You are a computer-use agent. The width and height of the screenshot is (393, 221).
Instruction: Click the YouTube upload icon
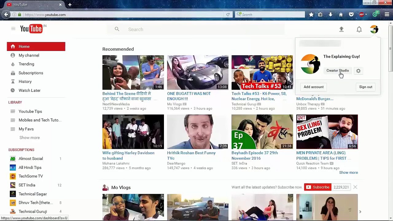tap(341, 29)
